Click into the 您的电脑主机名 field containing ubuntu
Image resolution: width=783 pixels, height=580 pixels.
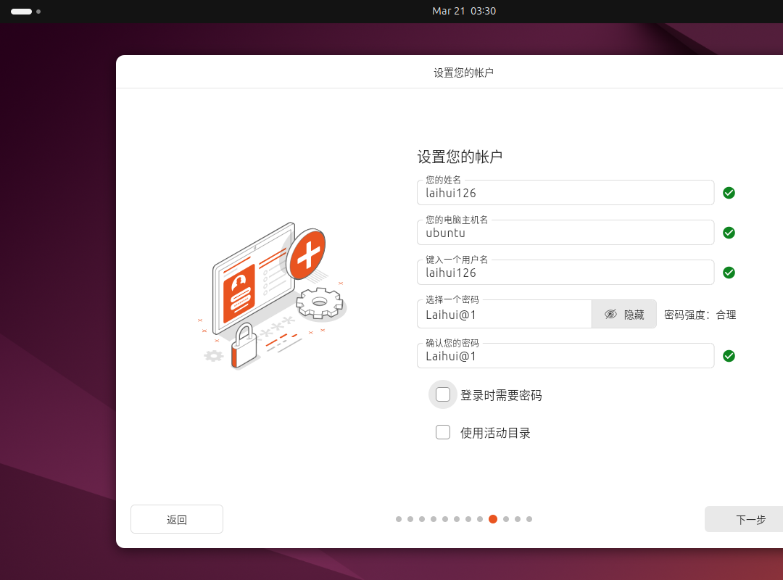tap(565, 233)
